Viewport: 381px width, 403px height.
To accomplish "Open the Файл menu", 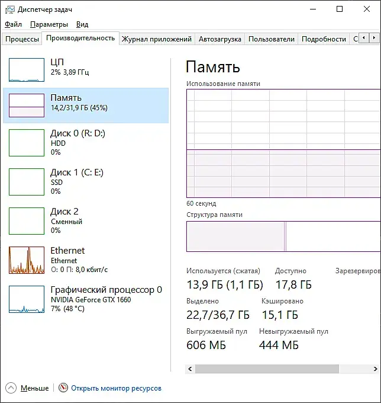I will click(13, 24).
